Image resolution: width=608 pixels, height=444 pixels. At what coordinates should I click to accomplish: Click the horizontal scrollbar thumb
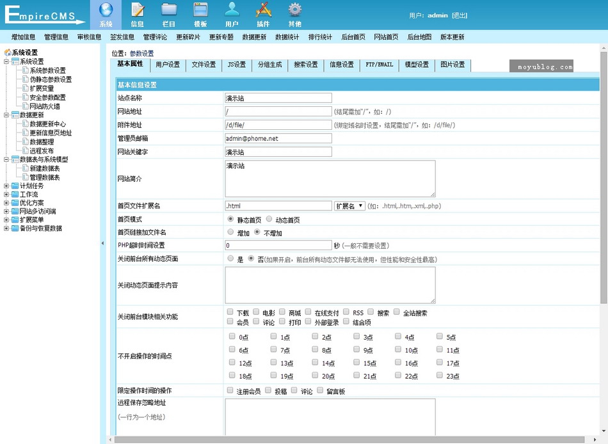pyautogui.click(x=349, y=440)
